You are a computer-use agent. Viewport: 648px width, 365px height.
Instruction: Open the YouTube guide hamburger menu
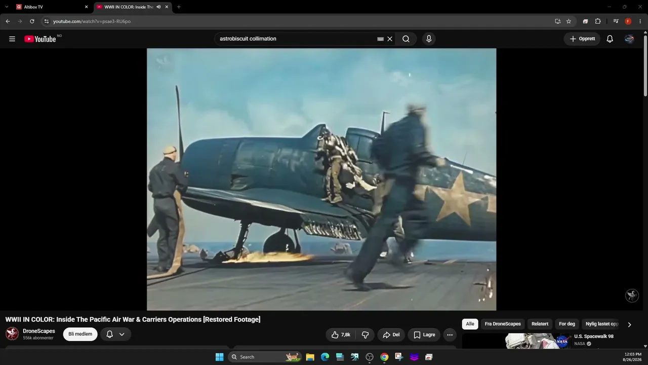pos(12,39)
